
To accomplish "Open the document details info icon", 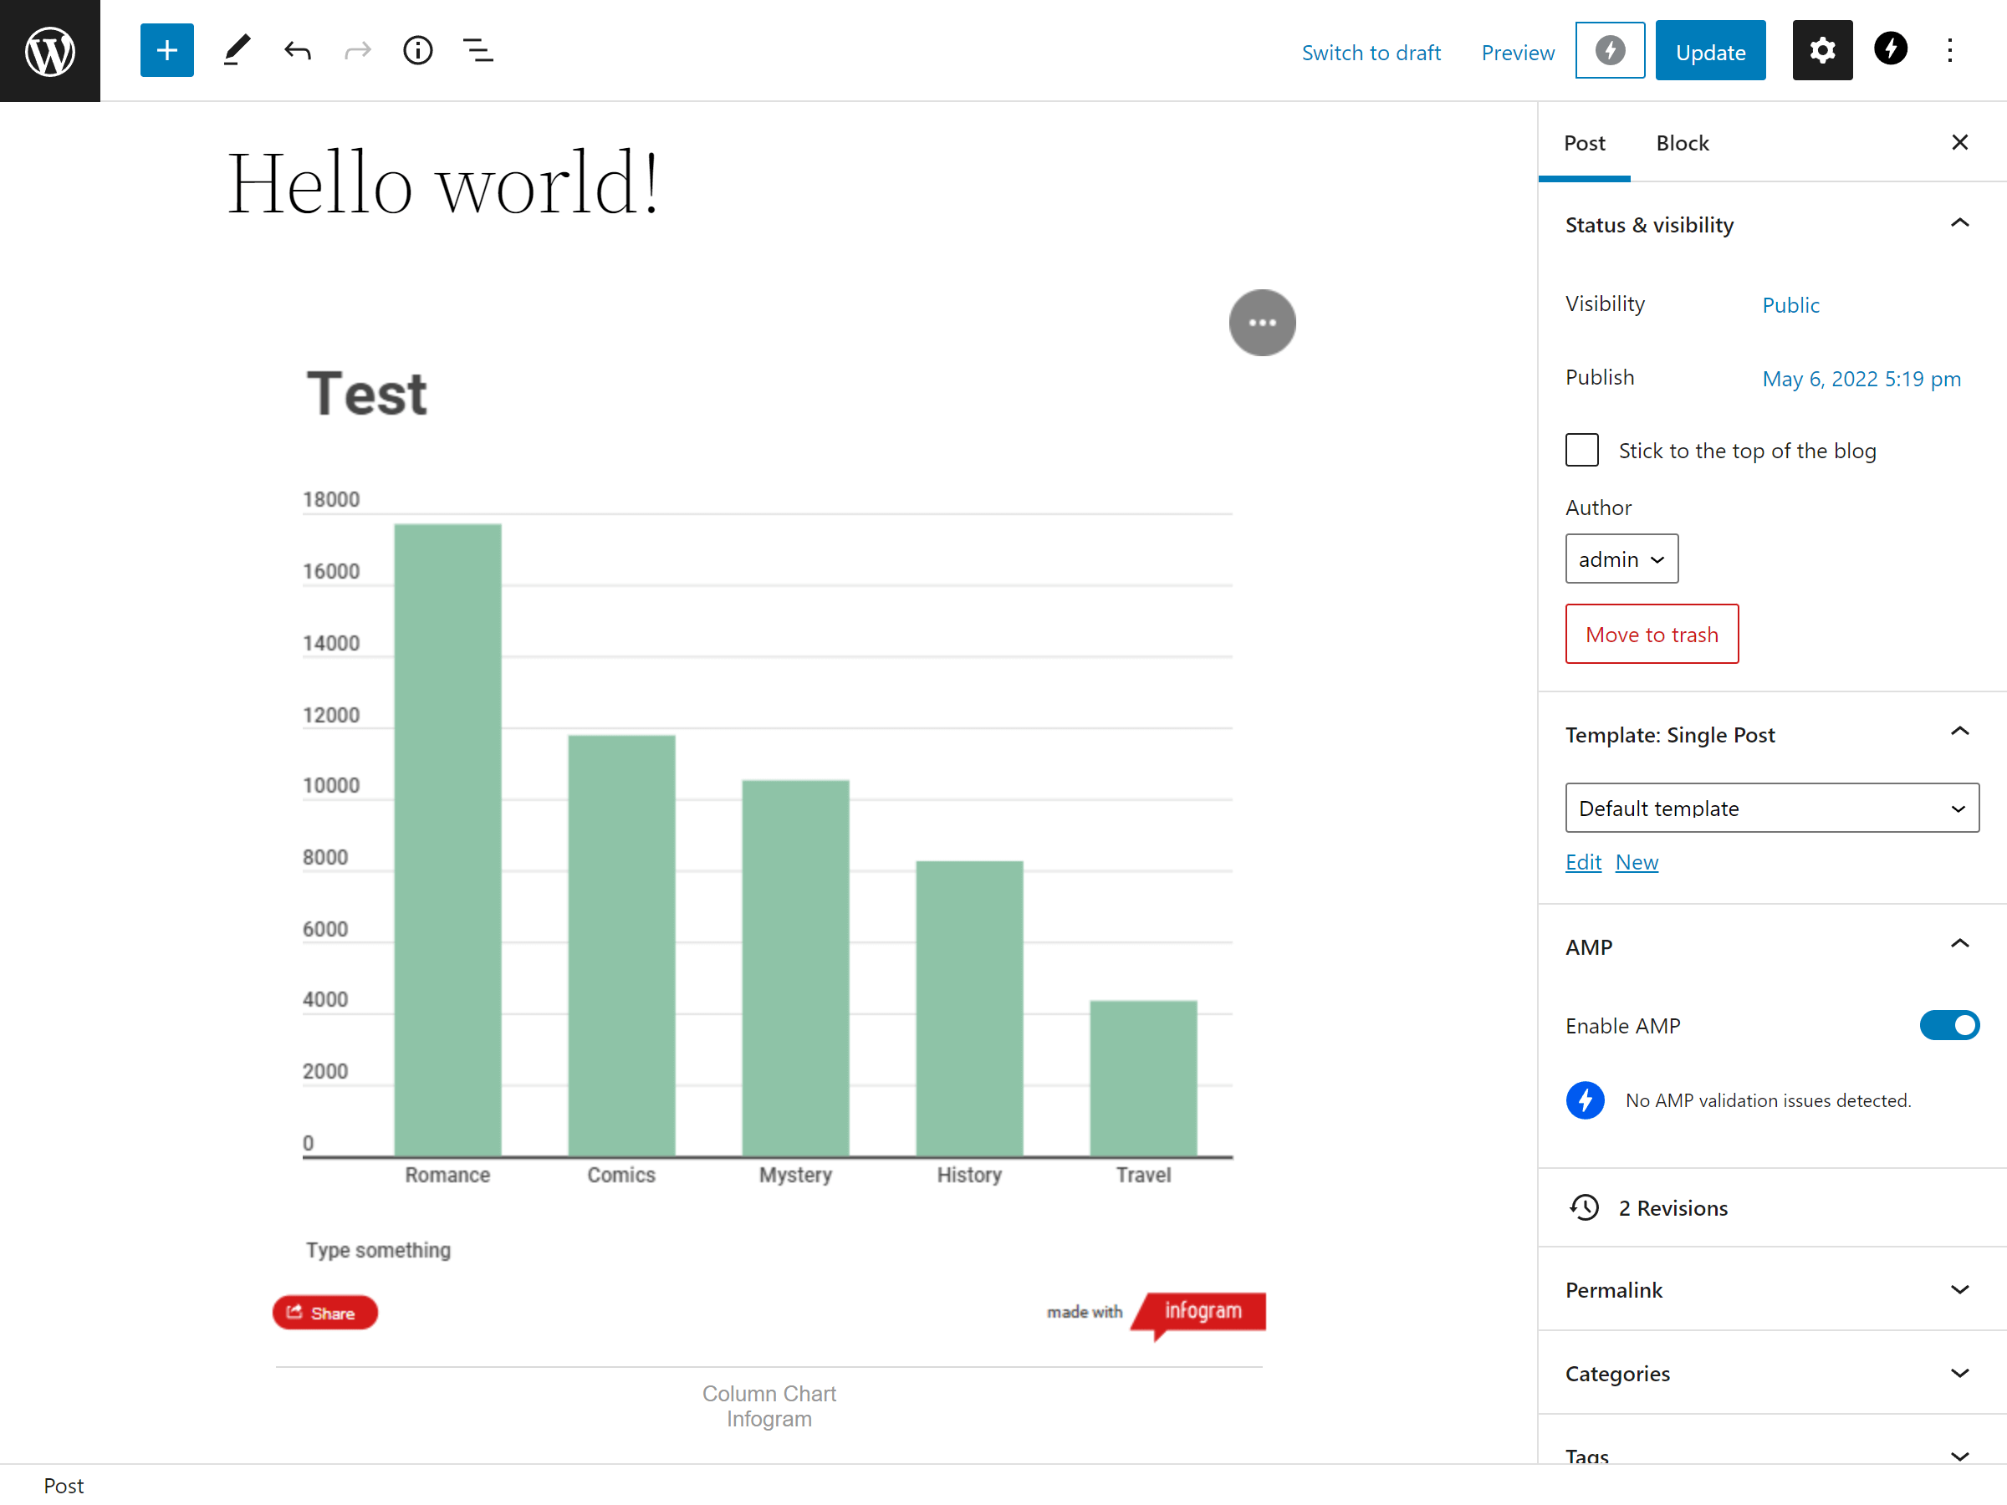I will 418,51.
